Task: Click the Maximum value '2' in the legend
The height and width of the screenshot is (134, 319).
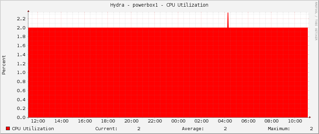Action: tap(312, 128)
